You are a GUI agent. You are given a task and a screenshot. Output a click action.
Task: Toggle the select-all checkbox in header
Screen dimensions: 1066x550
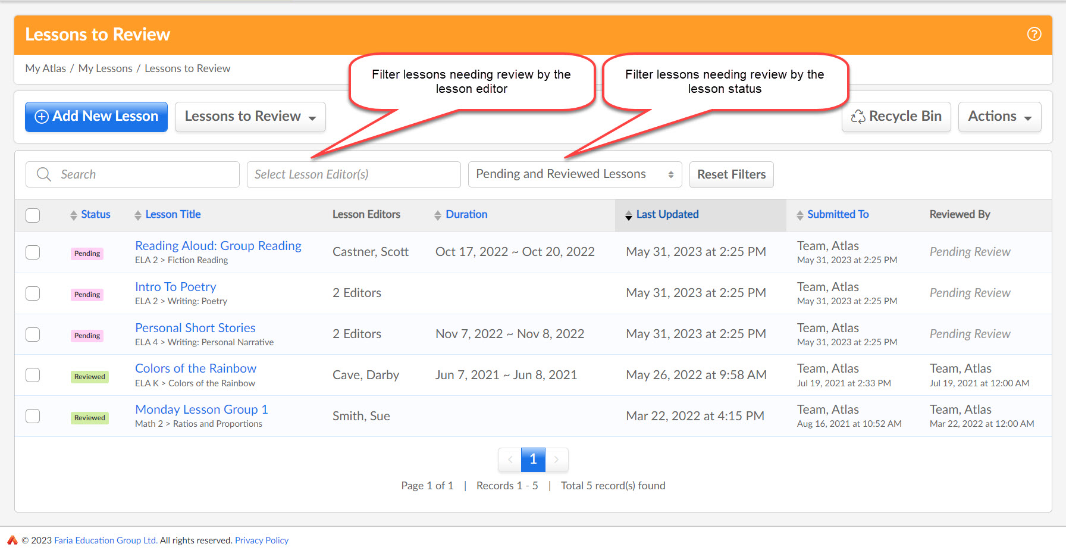click(33, 215)
